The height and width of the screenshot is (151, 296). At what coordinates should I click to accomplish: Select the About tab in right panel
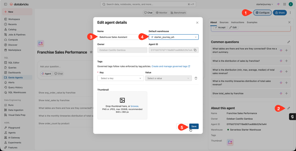214,22
